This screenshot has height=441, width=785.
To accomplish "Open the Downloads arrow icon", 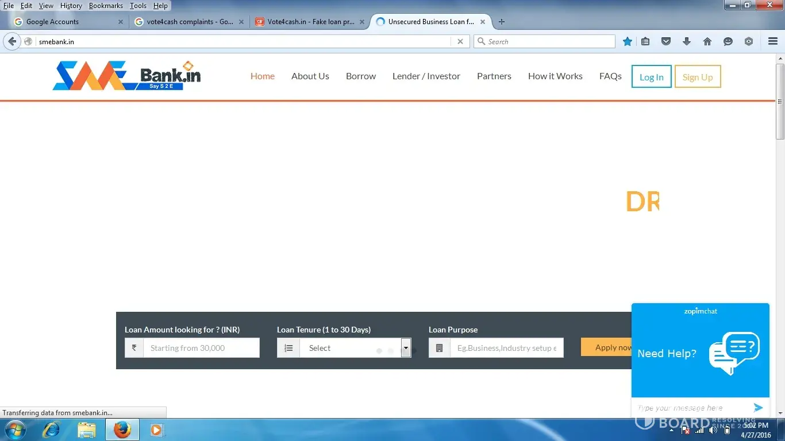I will (x=687, y=41).
